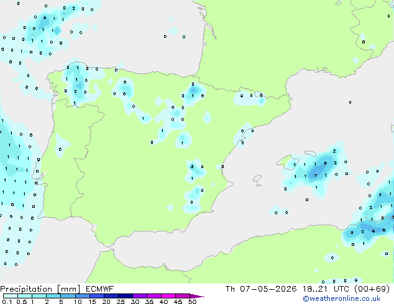The image size is (394, 304).
Task: Click the legend tick label '15'
Action: coord(92,302)
